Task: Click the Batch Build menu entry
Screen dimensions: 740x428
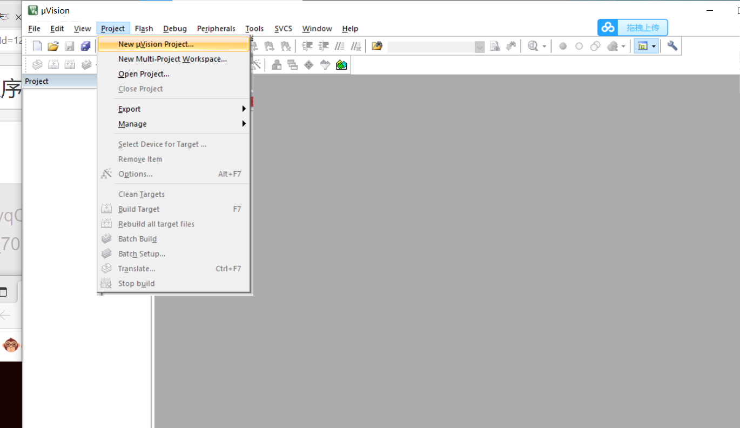Action: (173, 239)
